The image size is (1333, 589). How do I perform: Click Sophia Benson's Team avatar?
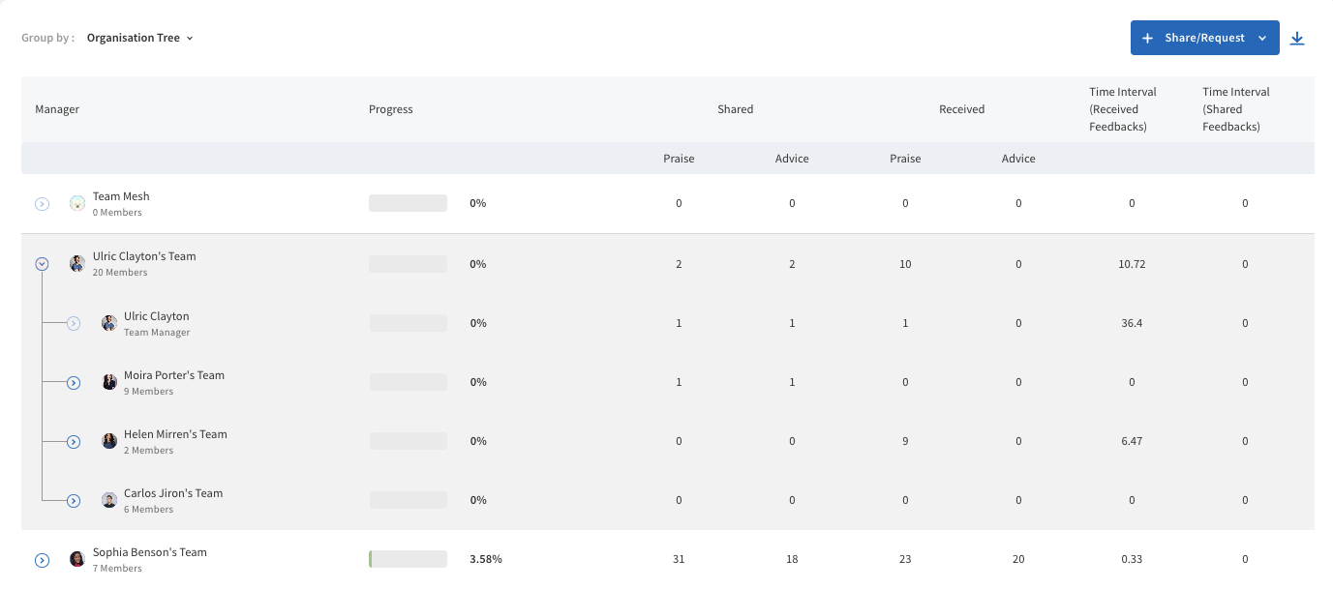(77, 560)
